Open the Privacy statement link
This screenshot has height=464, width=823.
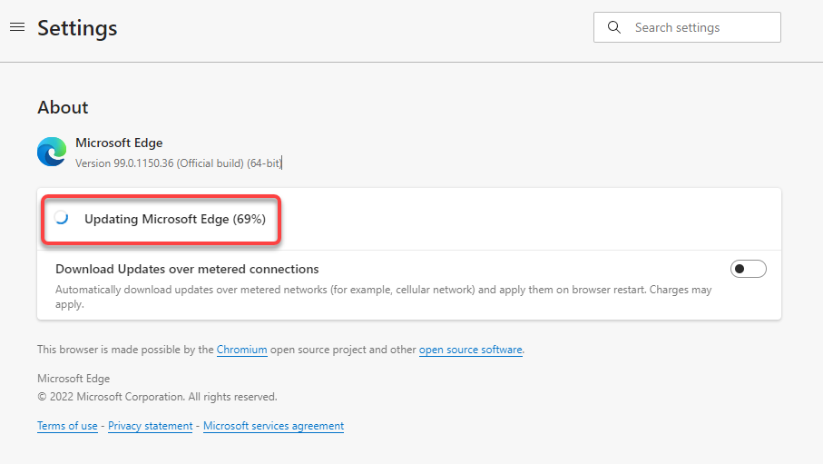pyautogui.click(x=150, y=426)
